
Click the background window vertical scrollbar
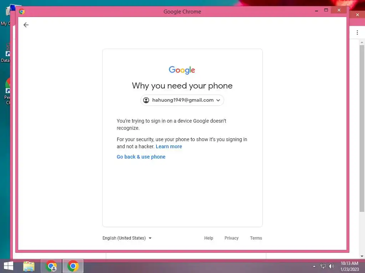[362, 128]
